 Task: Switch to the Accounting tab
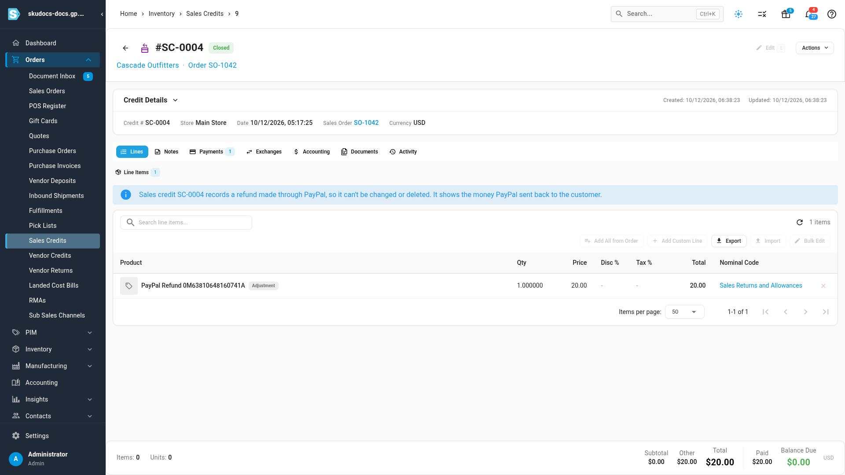312,152
